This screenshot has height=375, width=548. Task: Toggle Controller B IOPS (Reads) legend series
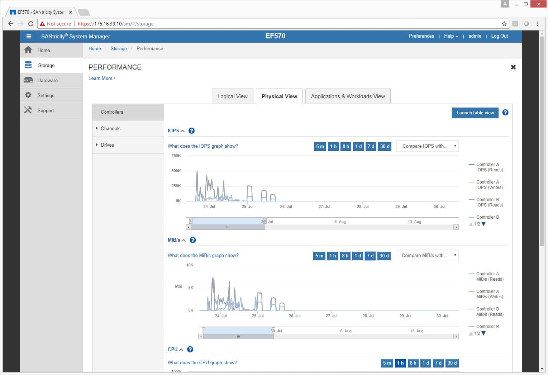pos(486,202)
